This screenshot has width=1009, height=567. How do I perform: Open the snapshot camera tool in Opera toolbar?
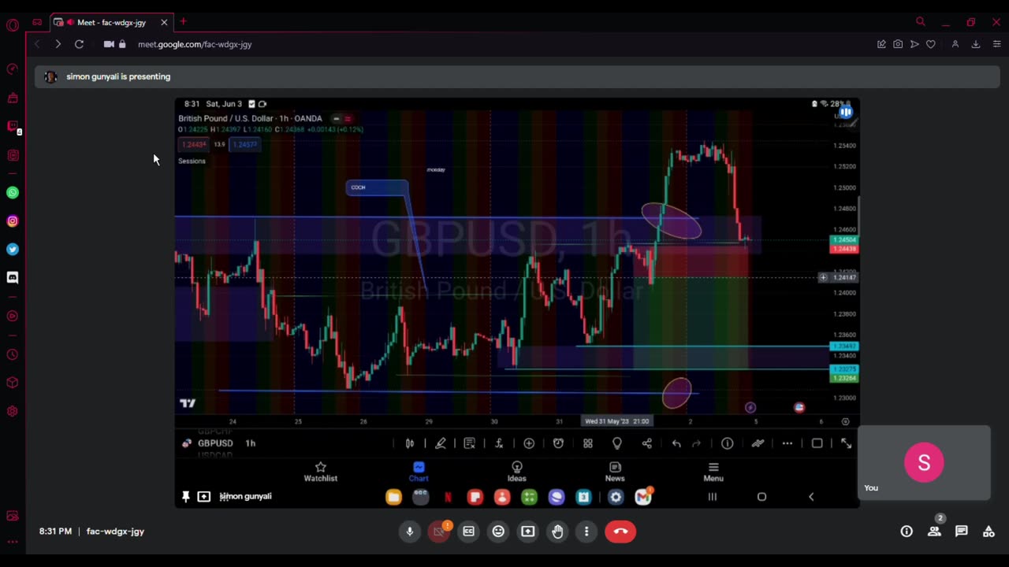pos(898,44)
